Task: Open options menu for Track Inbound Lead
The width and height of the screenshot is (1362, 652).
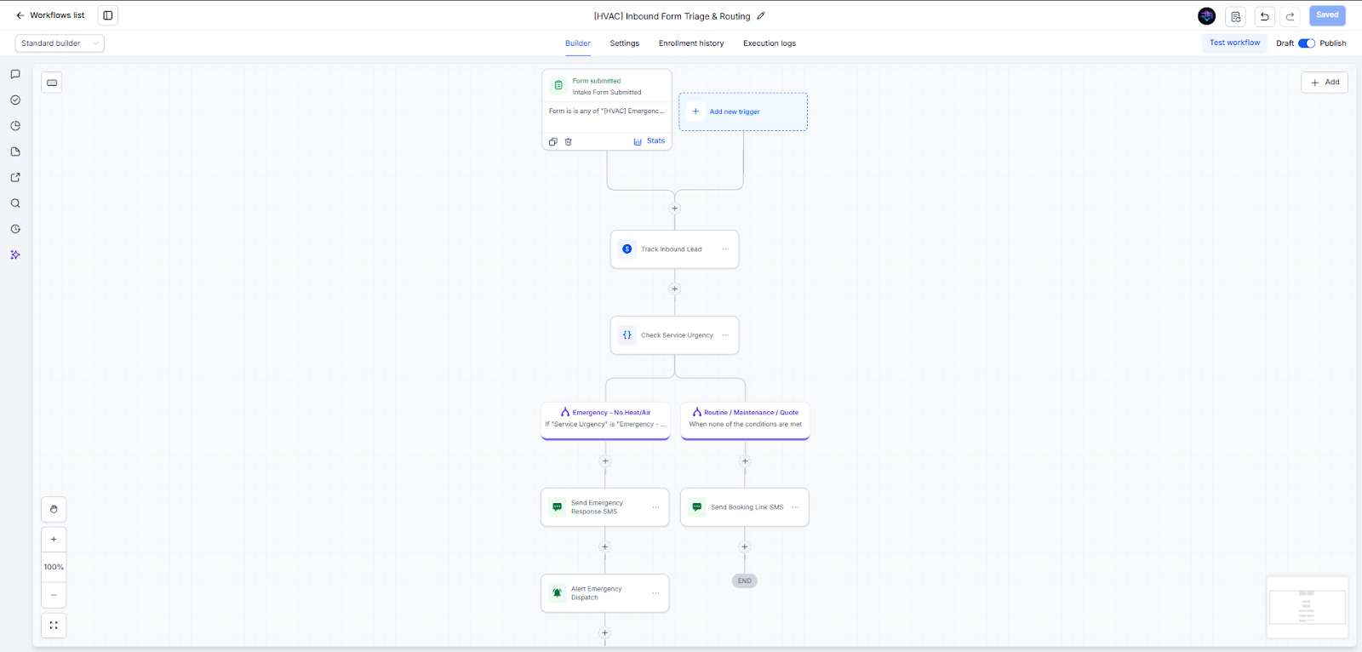Action: 725,249
